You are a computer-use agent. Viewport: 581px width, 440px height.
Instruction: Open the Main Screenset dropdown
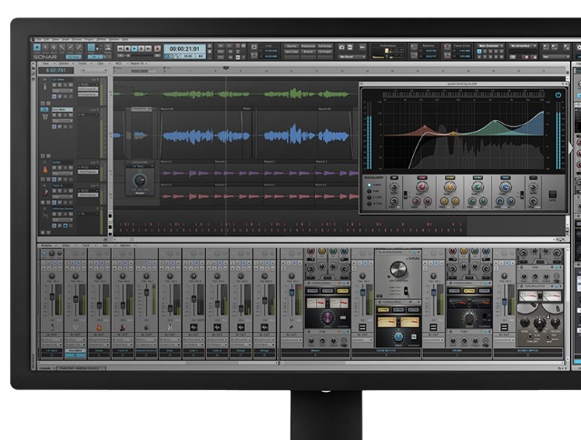[x=490, y=46]
